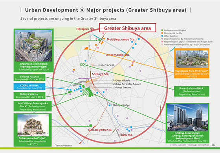Select the subtitle about ongoing projects
The image size is (220, 153).
68,19
